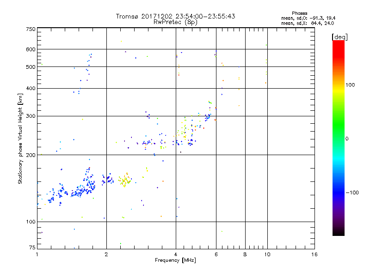
Task: Click the colorbar tick label '-100'
Action: [x=352, y=193]
